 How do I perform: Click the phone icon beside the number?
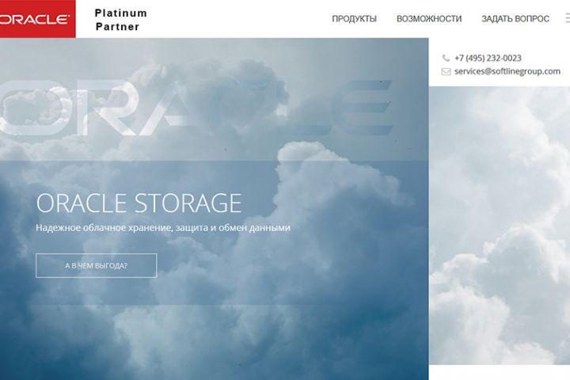(x=446, y=58)
